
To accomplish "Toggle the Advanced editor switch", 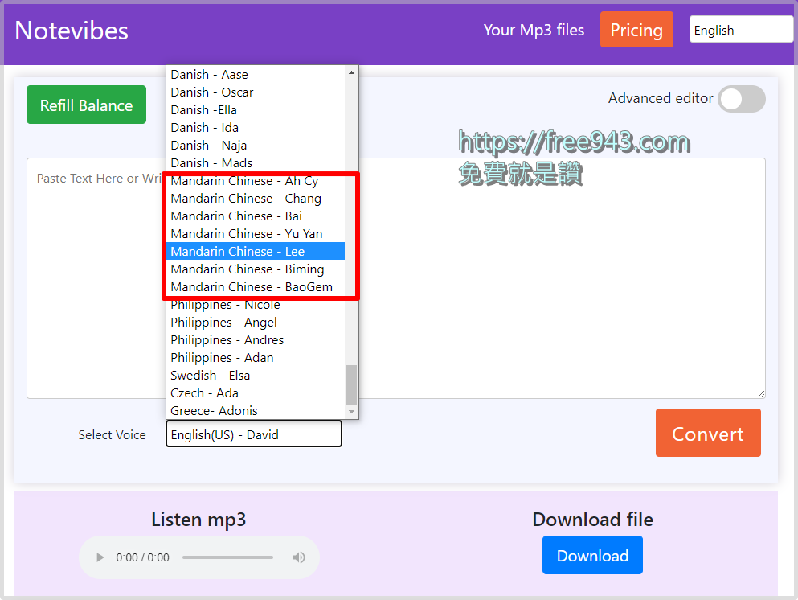I will click(x=741, y=99).
